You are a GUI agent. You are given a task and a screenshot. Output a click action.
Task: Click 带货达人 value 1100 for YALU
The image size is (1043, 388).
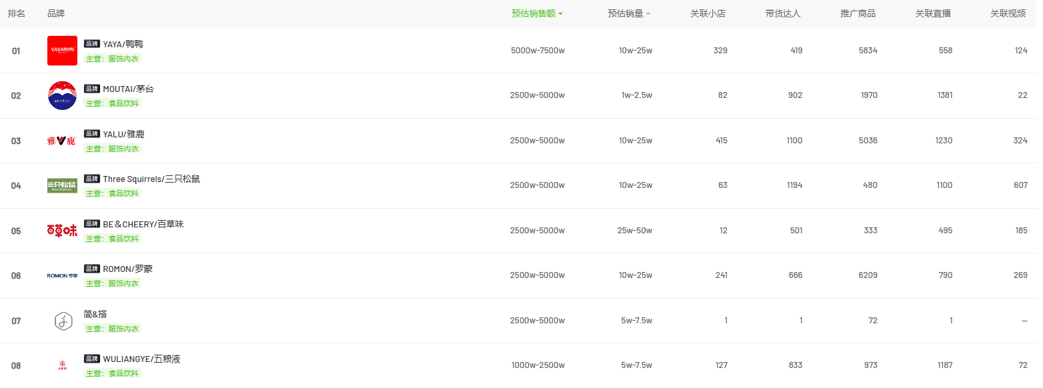[x=794, y=141]
